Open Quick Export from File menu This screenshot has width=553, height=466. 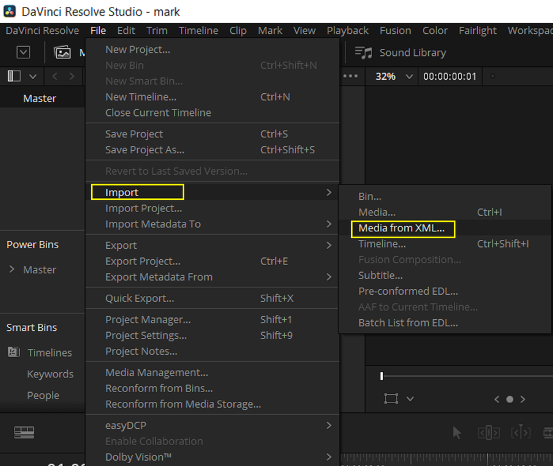click(212, 298)
